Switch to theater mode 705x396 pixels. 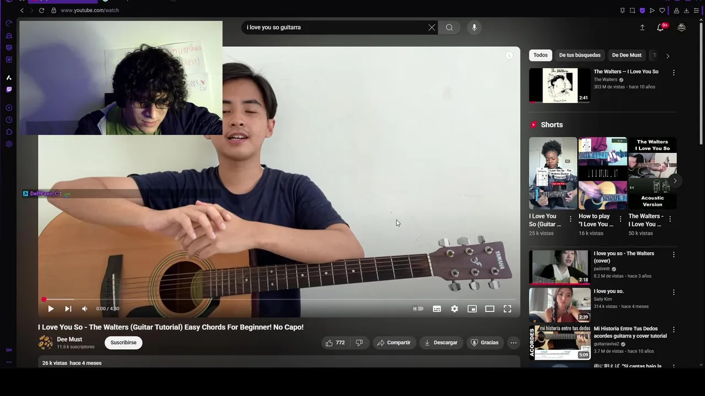coord(490,309)
